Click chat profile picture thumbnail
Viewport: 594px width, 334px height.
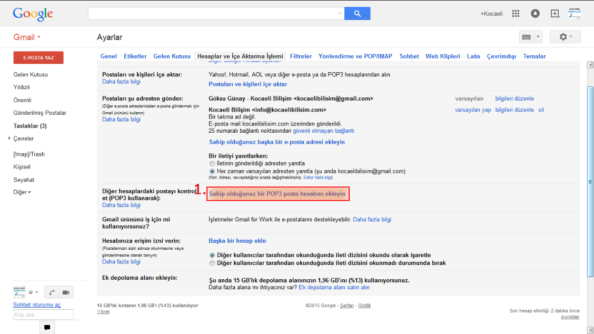click(x=19, y=292)
